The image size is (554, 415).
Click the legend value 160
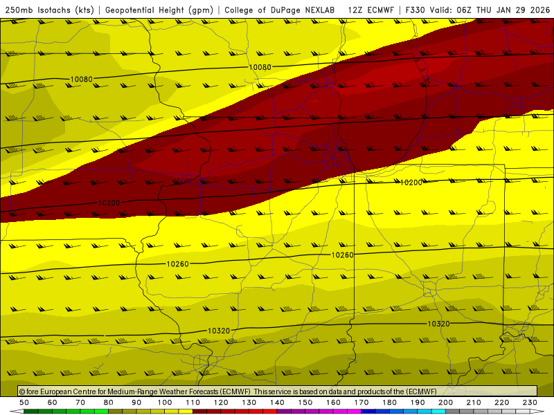[333, 403]
